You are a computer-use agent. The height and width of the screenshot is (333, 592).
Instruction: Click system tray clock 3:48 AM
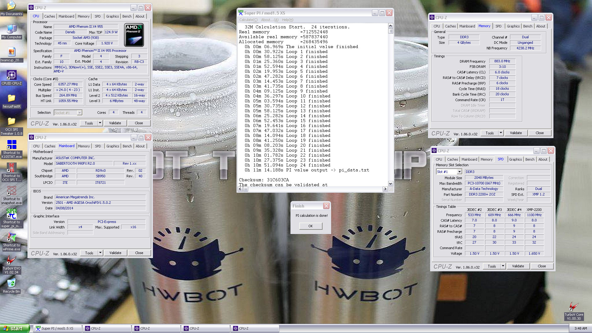[x=581, y=328]
